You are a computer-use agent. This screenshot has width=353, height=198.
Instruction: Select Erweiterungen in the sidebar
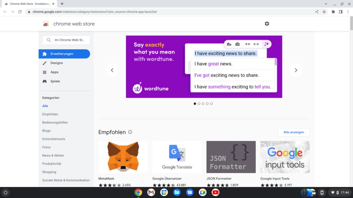[x=64, y=54]
